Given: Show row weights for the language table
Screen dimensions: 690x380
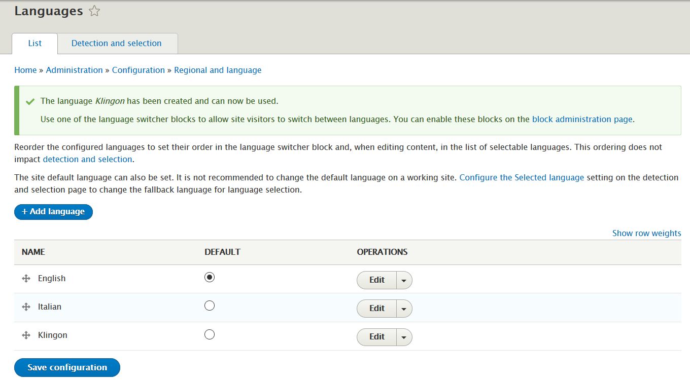Looking at the screenshot, I should 646,233.
